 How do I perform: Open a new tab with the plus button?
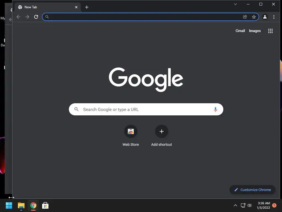pos(87,7)
